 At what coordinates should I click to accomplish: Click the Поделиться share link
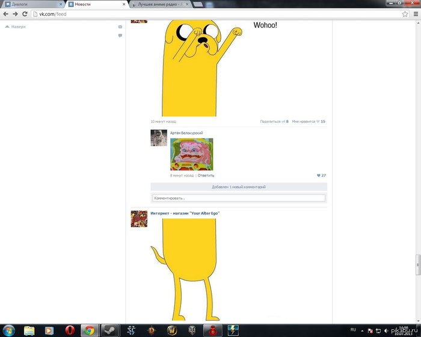pos(270,122)
